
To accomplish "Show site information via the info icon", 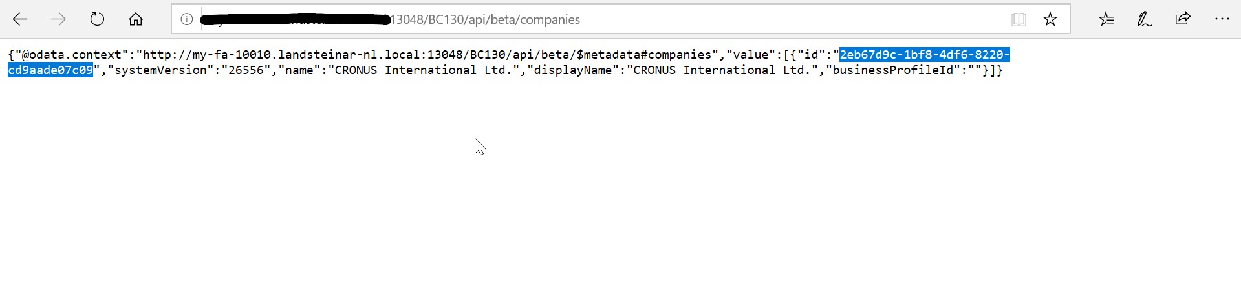I will [x=187, y=19].
